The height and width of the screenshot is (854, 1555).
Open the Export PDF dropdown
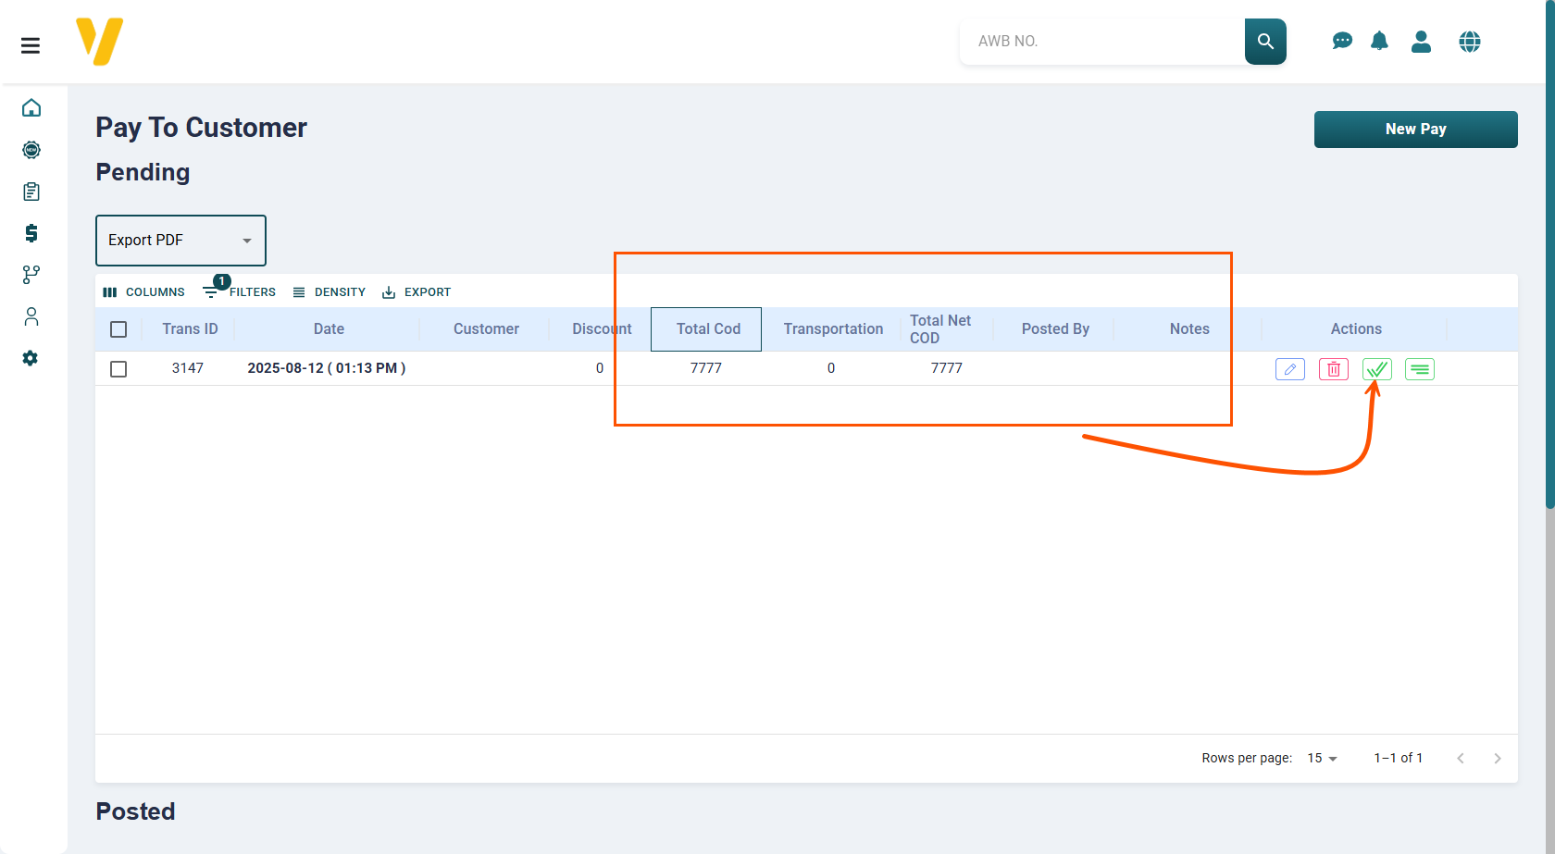pyautogui.click(x=180, y=241)
